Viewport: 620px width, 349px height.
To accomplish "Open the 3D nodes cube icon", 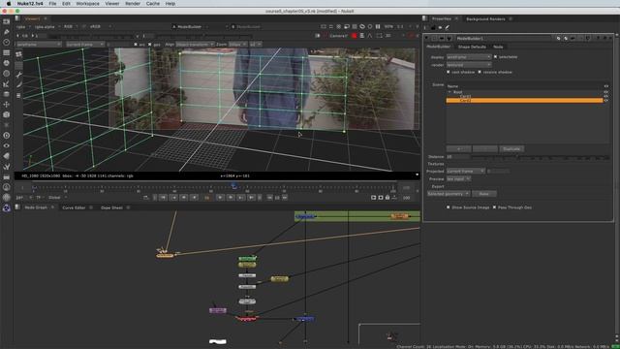I will (x=7, y=114).
